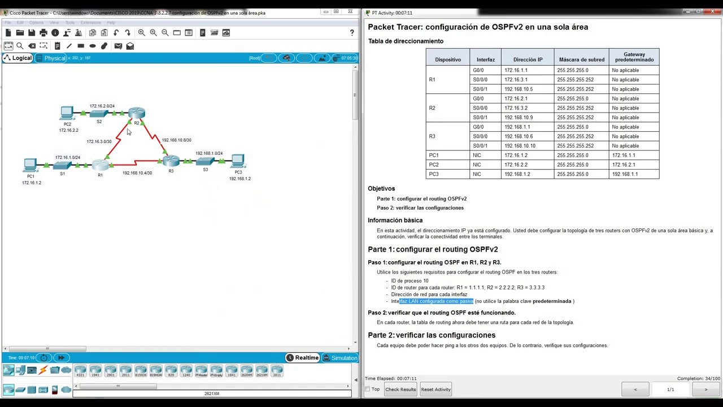Select the Wireless Devices subcategory
This screenshot has width=723, height=407.
pyautogui.click(x=43, y=389)
